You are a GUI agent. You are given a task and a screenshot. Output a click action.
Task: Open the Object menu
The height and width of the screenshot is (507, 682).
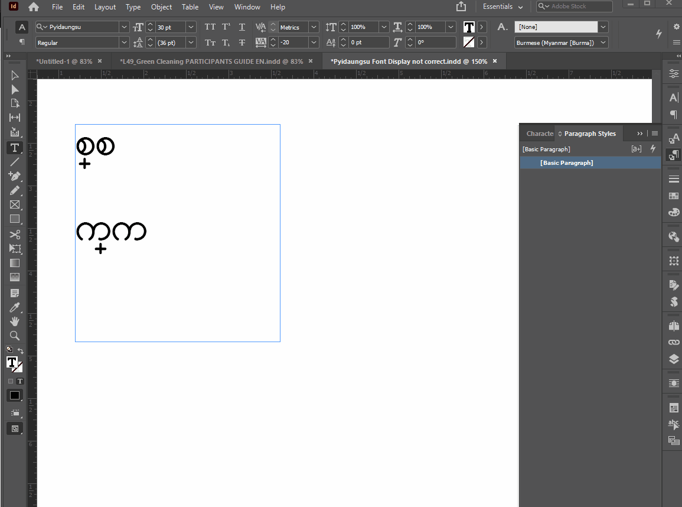161,7
